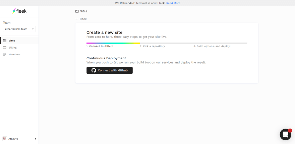
Task: Click the Members people icon
Action: (5, 54)
